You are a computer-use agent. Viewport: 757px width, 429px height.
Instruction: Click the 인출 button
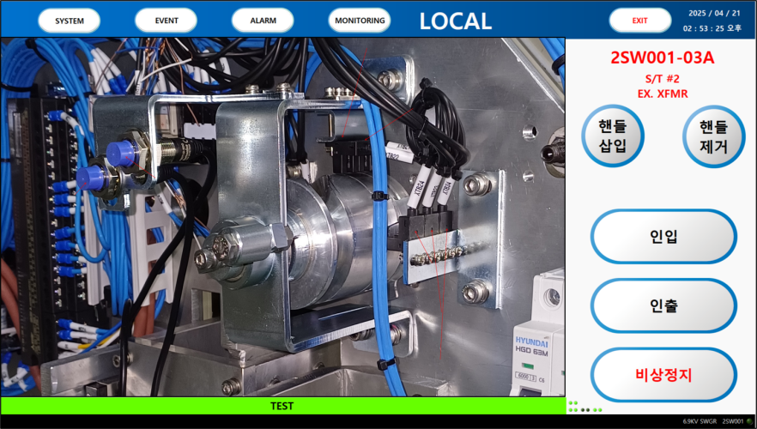663,305
